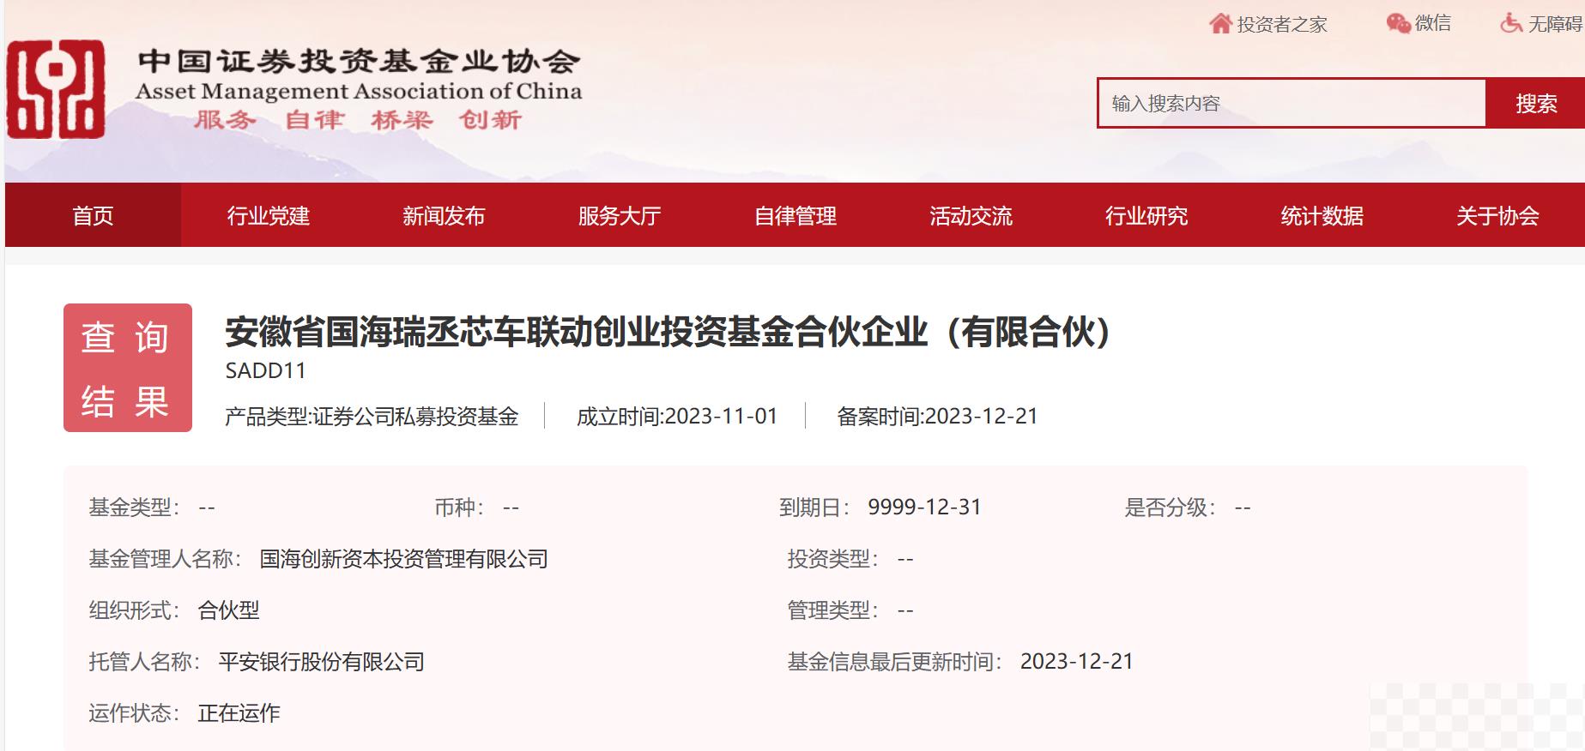
Task: Open the 行业研究 menu
Action: tap(1146, 215)
